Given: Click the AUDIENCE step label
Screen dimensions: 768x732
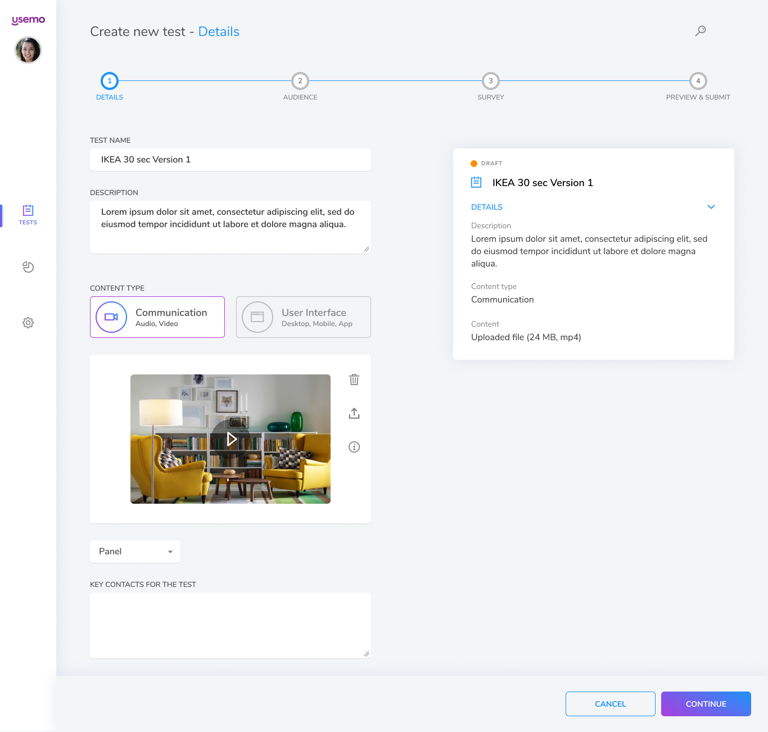Looking at the screenshot, I should (x=300, y=97).
